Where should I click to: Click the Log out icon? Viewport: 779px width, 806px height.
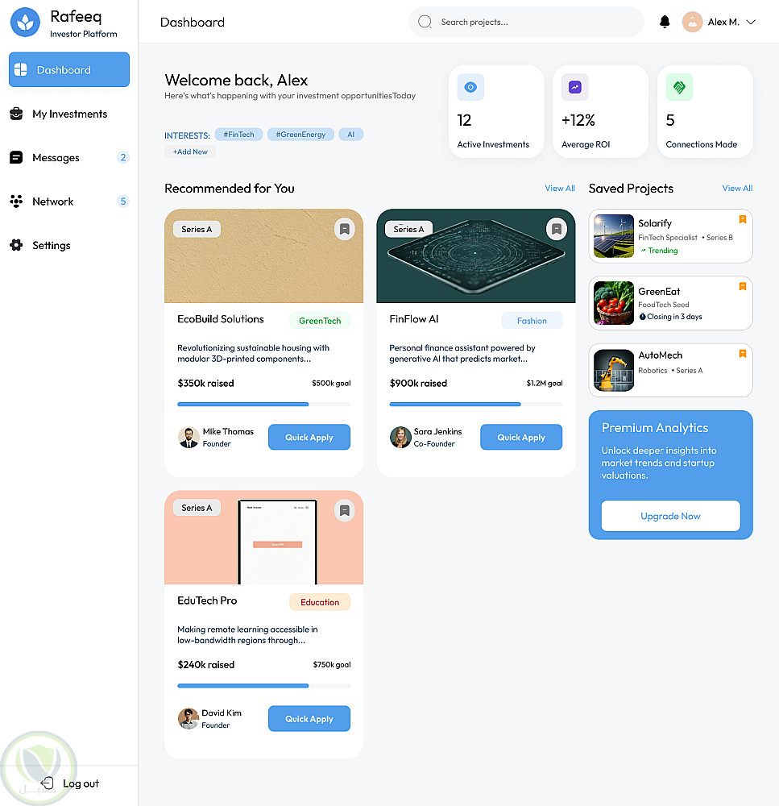(x=48, y=783)
